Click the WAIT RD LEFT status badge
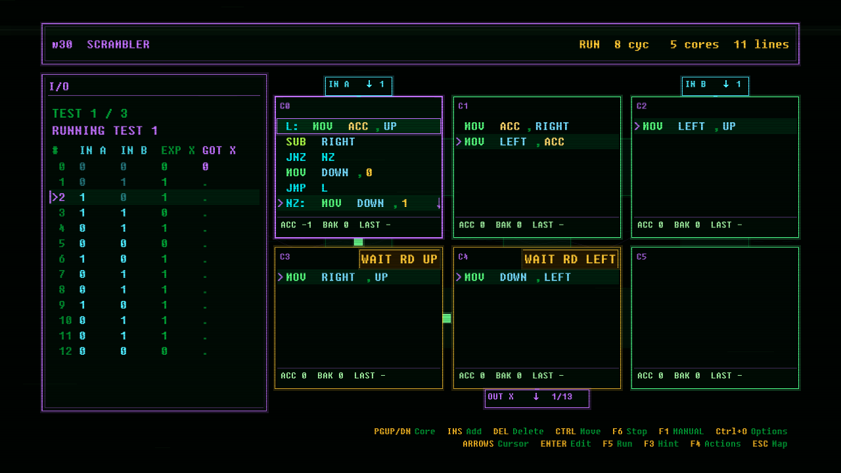 pyautogui.click(x=570, y=259)
